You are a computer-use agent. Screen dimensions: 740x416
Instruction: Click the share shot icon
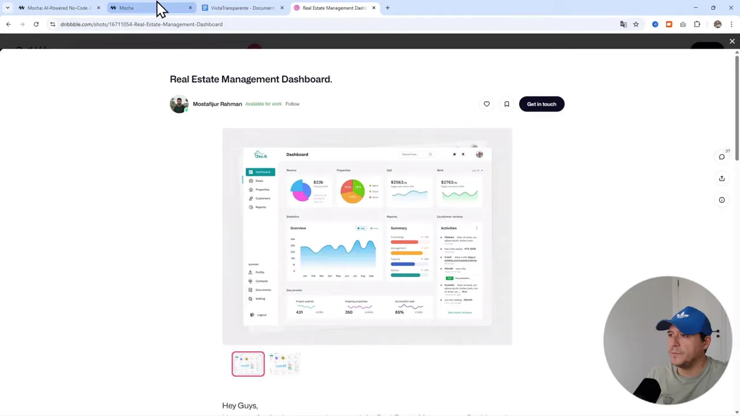click(721, 178)
